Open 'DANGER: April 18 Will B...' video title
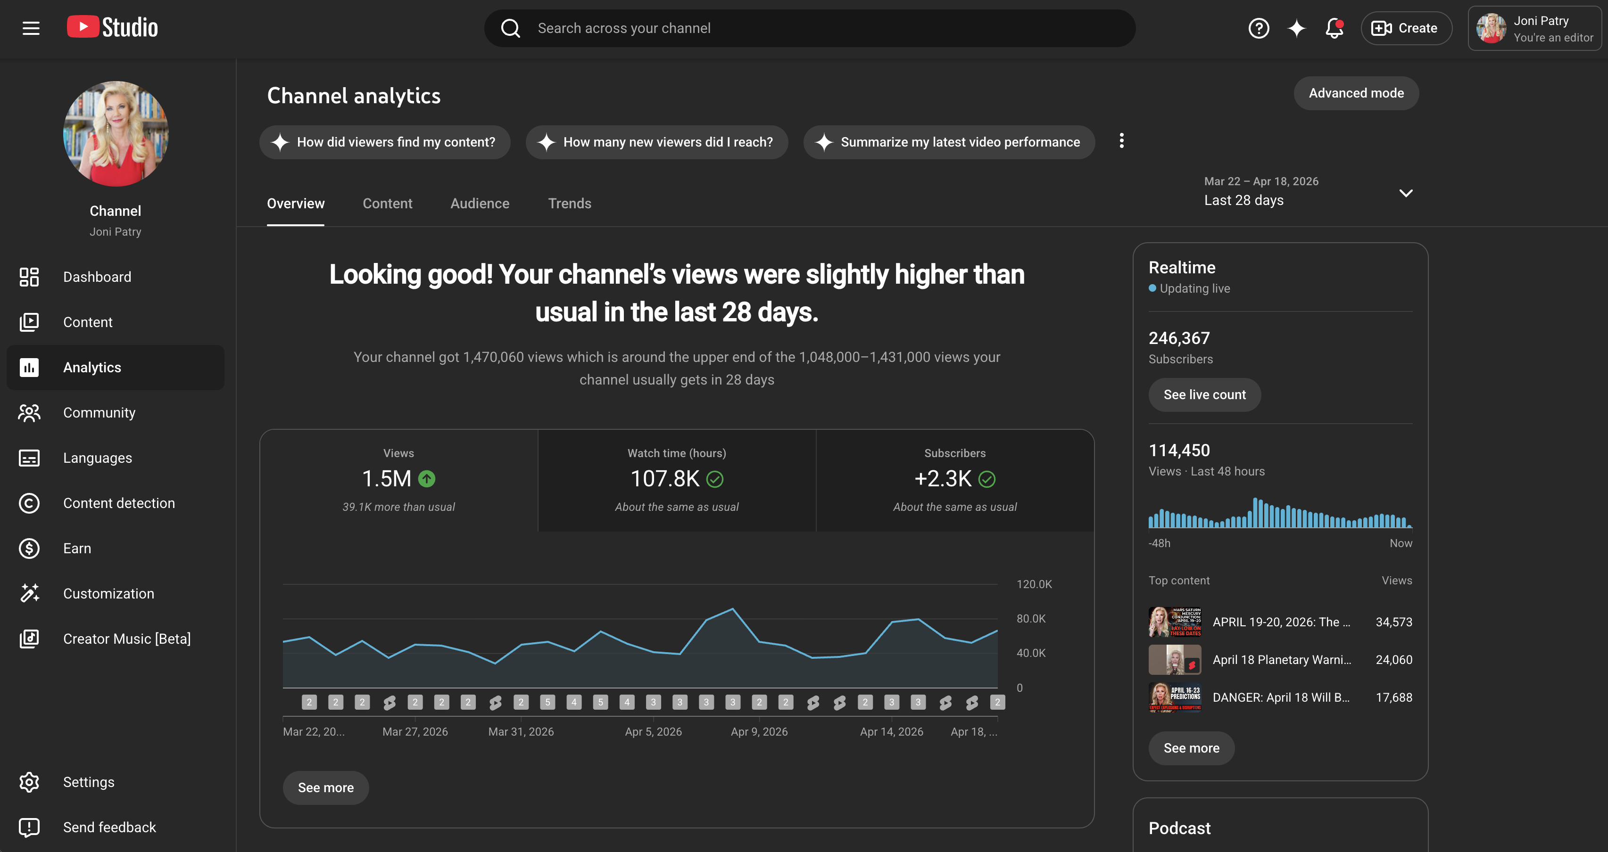This screenshot has height=852, width=1608. [1281, 697]
